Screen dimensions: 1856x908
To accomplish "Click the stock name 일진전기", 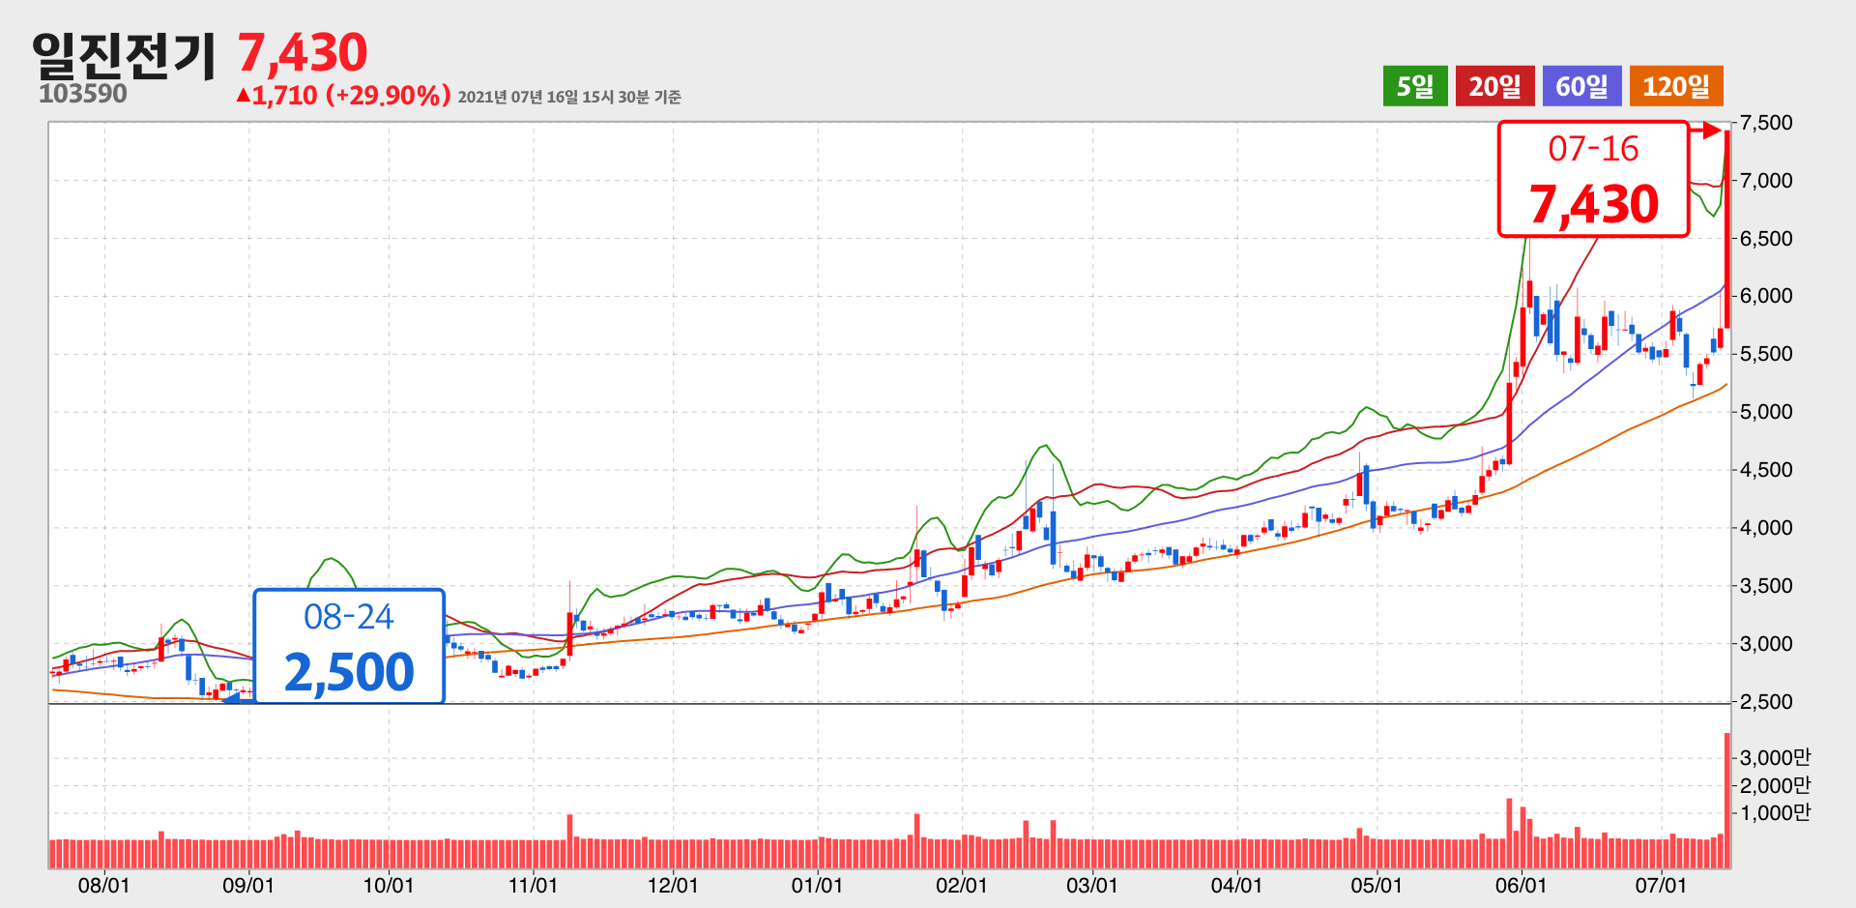I will pos(124,56).
